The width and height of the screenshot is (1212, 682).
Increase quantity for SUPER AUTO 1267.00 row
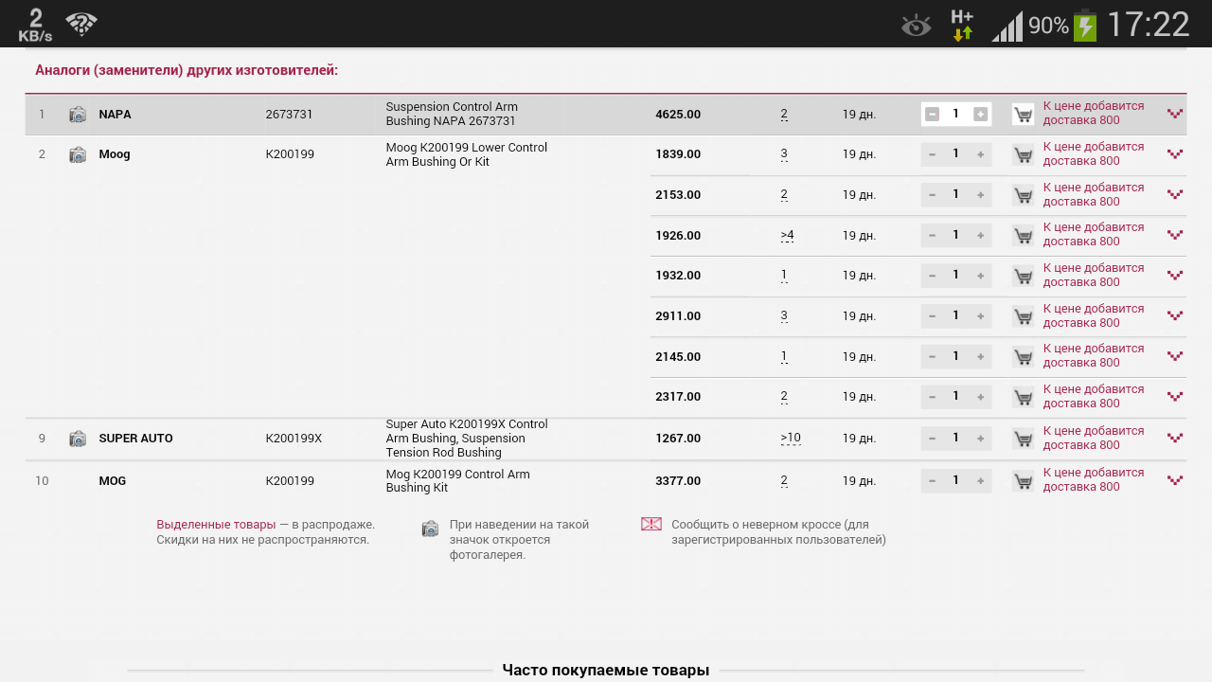[x=981, y=439]
